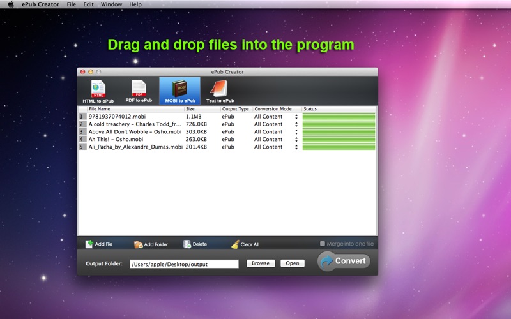Open the Help menu
The width and height of the screenshot is (511, 319).
[135, 4]
